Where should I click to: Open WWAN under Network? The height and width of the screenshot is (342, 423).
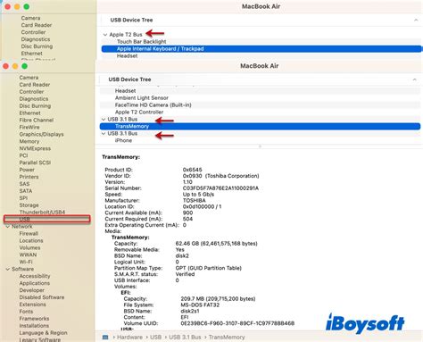[x=28, y=255]
